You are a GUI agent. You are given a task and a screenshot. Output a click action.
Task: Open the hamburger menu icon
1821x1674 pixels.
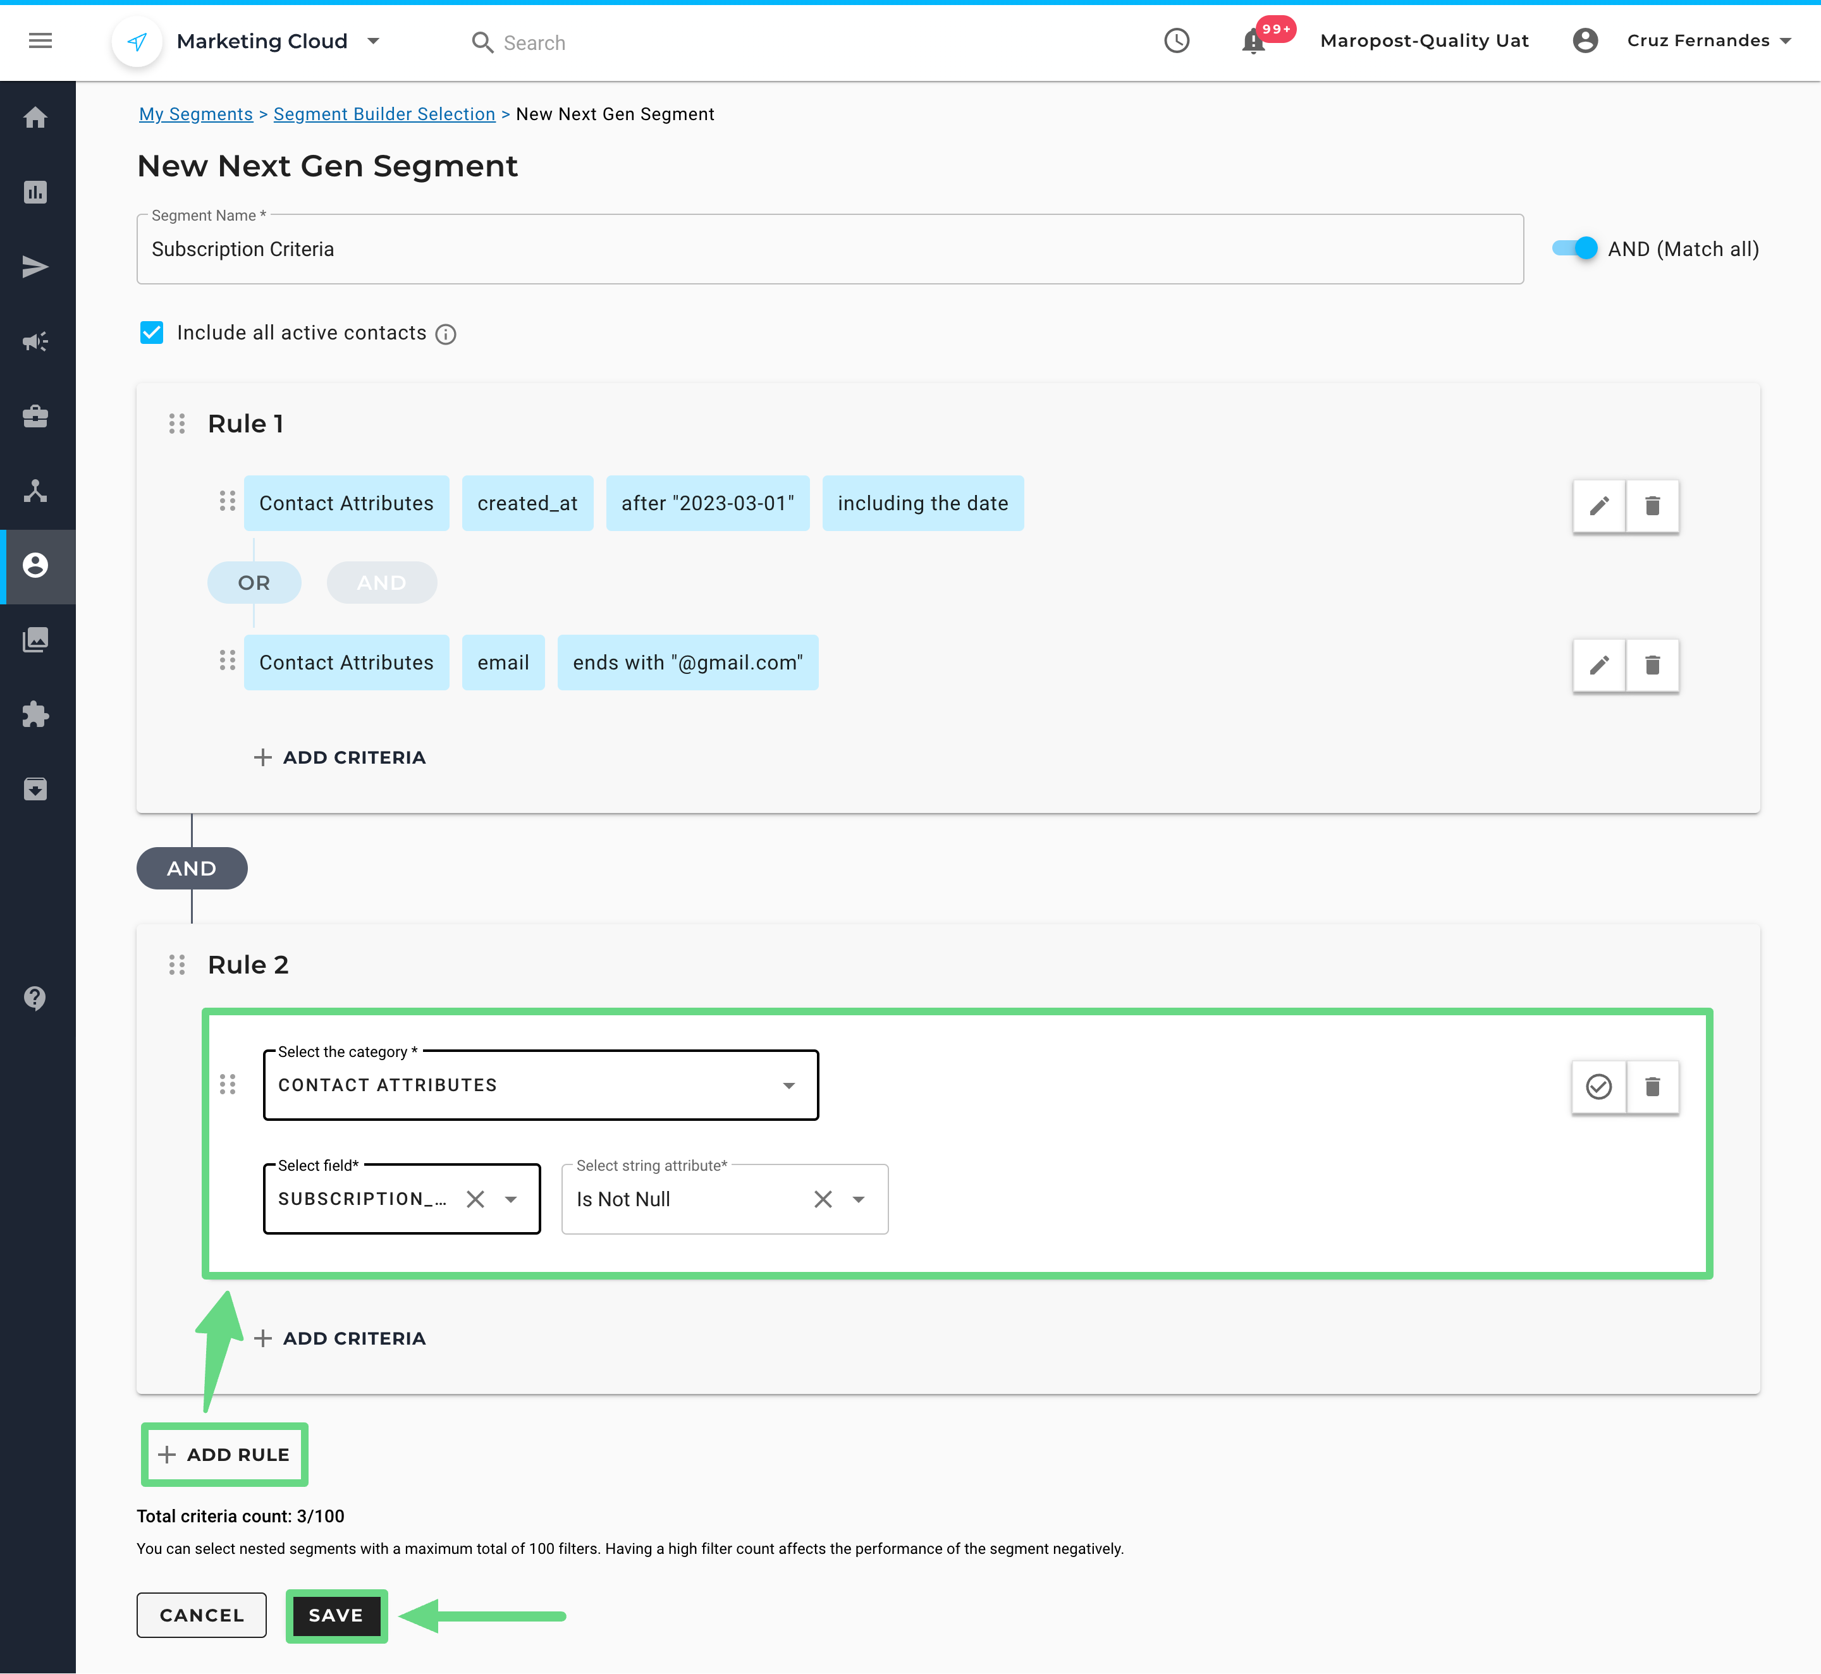click(40, 40)
